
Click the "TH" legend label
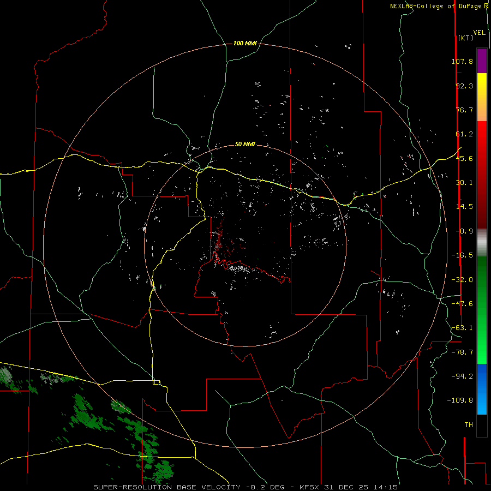point(469,425)
